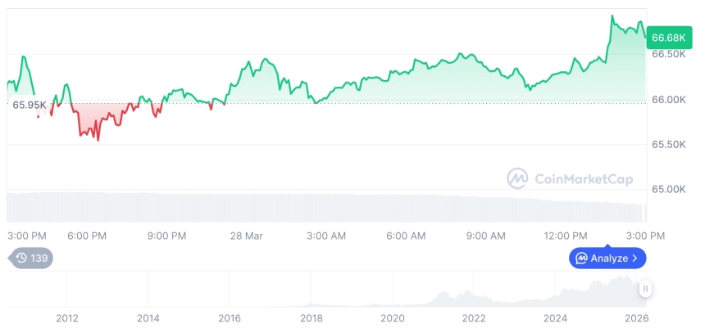Click the history clock icon beside 139
Screen dimensions: 705x328
[21, 258]
